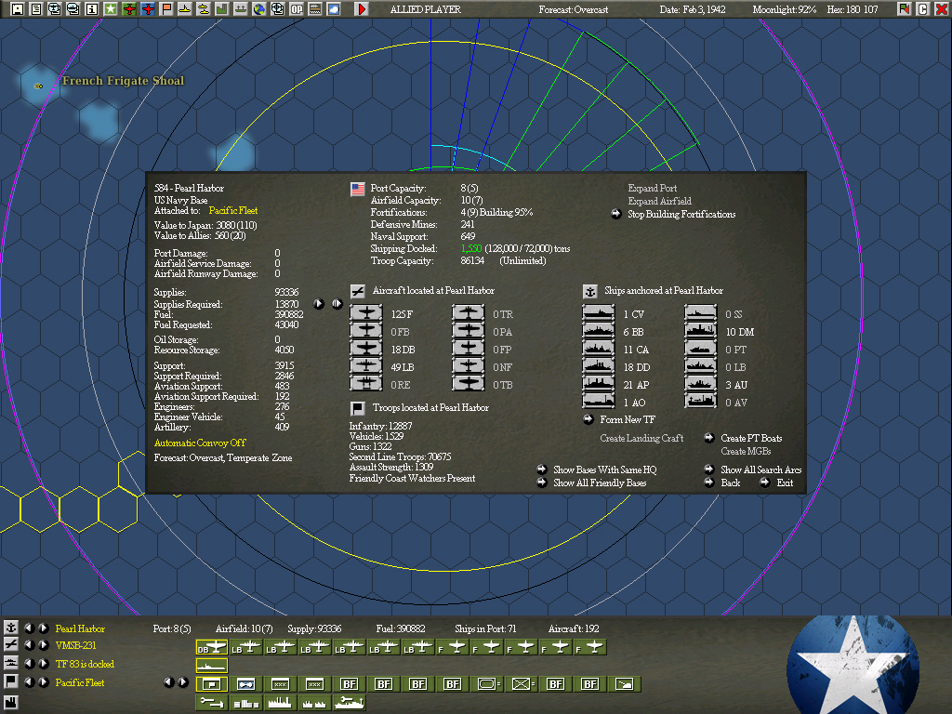Click red plane on green background icon
952x714 pixels.
pos(128,9)
